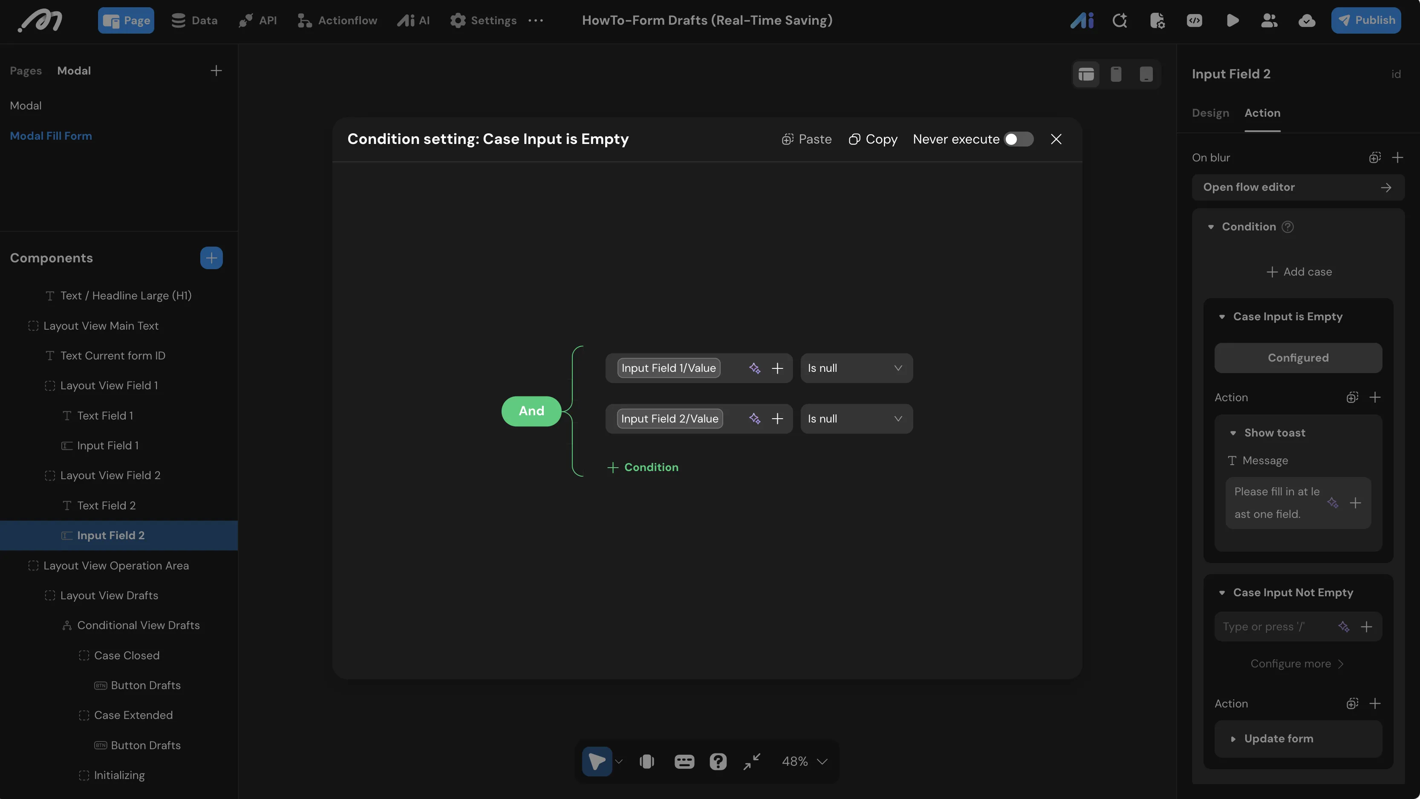Toggle the Never execute switch
This screenshot has width=1420, height=799.
[x=1018, y=139]
